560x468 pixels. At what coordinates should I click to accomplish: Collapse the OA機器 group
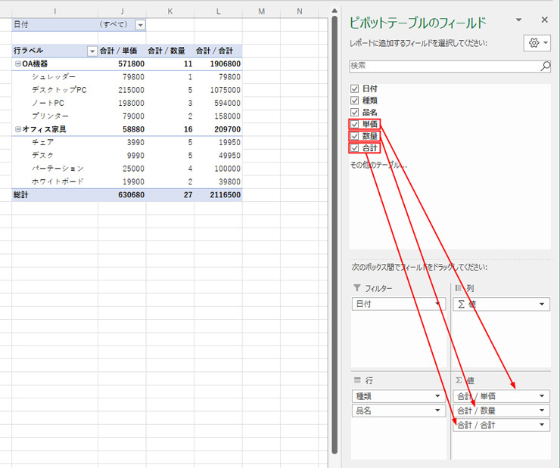tap(17, 64)
